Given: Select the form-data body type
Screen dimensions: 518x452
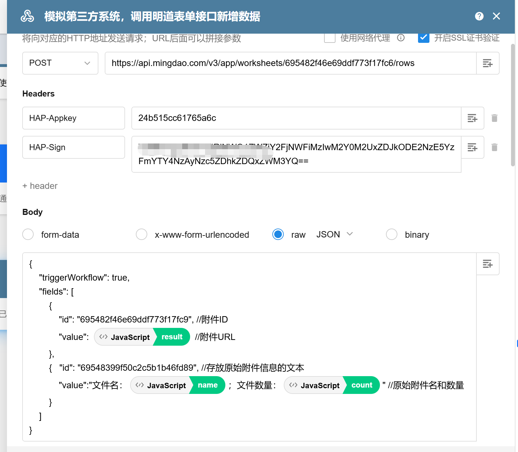Looking at the screenshot, I should tap(28, 235).
